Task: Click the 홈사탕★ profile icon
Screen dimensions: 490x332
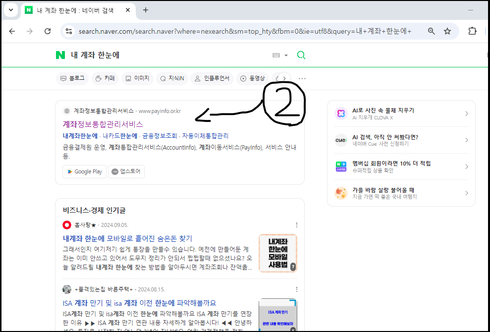Action: [x=67, y=225]
